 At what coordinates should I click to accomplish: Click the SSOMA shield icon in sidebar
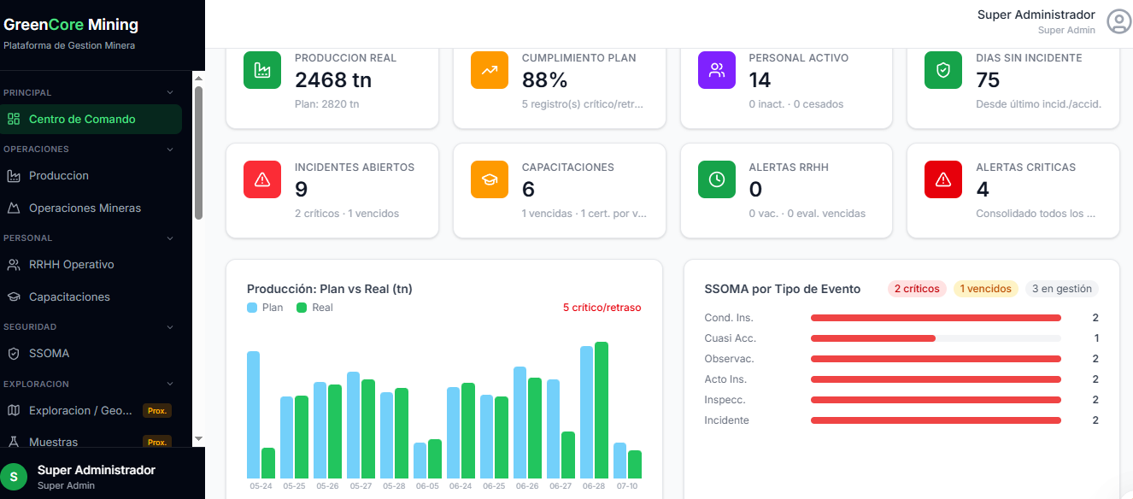pyautogui.click(x=14, y=353)
